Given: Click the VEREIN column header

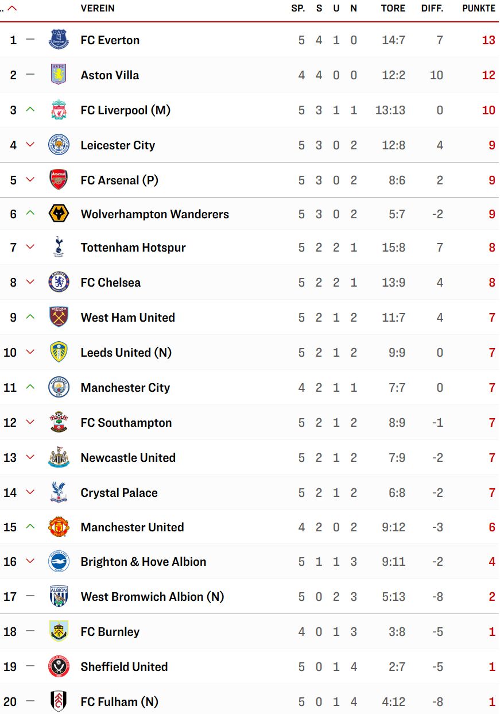Looking at the screenshot, I should pyautogui.click(x=98, y=9).
